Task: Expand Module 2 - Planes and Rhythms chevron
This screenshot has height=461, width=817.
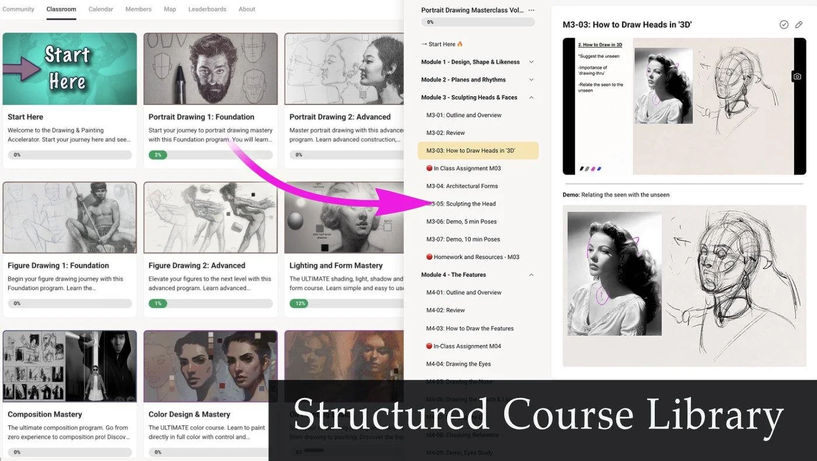Action: 531,80
